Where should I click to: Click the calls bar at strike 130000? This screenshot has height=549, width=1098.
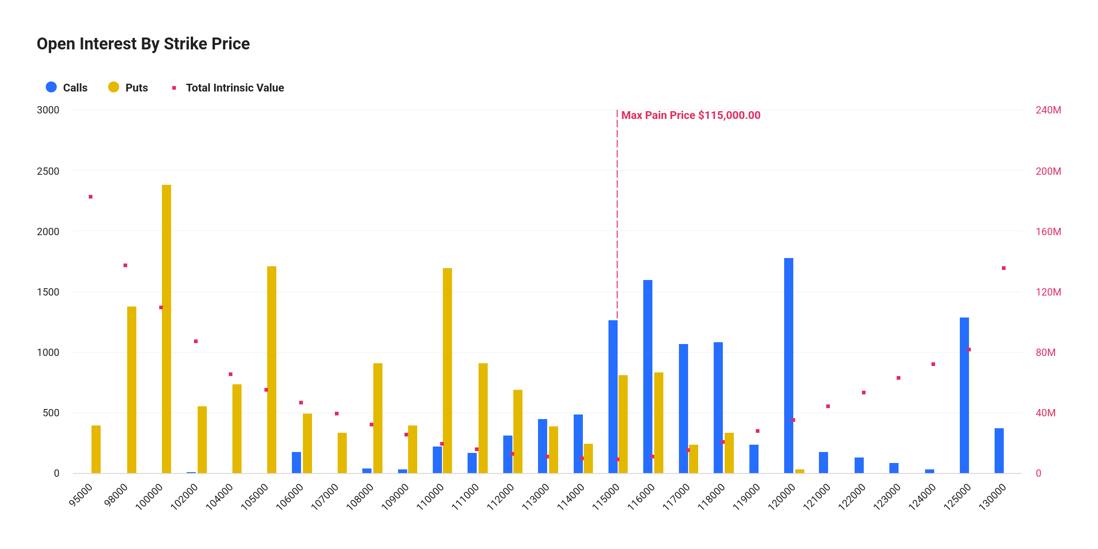click(x=999, y=450)
